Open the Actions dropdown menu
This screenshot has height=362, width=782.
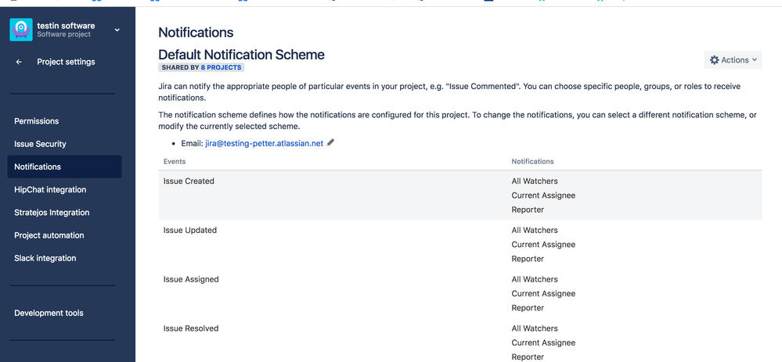(x=733, y=60)
